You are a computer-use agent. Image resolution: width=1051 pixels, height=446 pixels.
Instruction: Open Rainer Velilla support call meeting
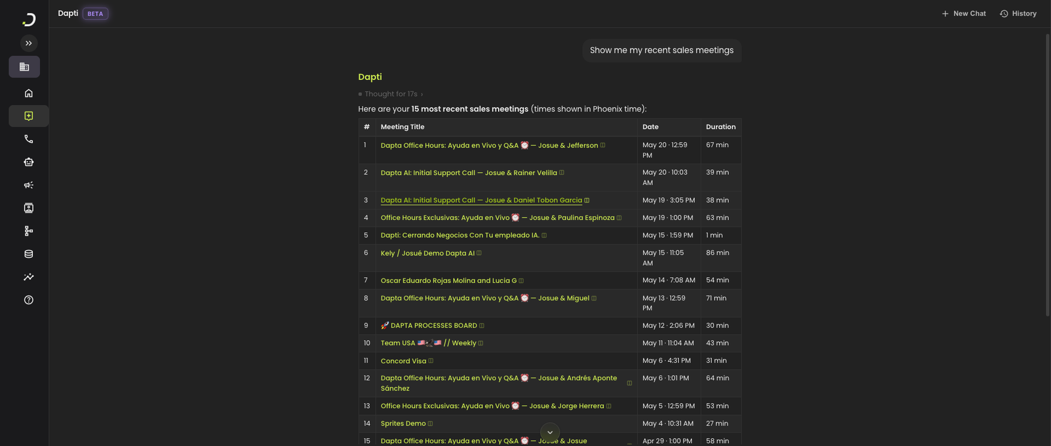[469, 173]
